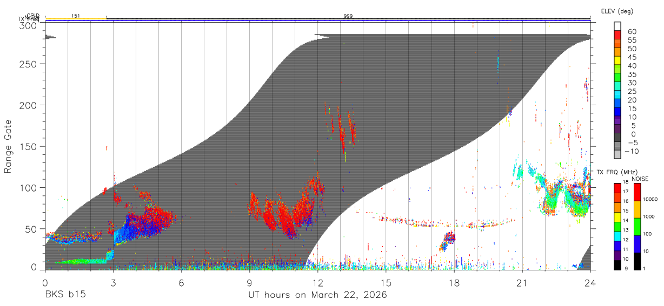Screen dimensions: 664x306
Task: Click the 1000 label on the NOISE legend
Action: [650, 217]
